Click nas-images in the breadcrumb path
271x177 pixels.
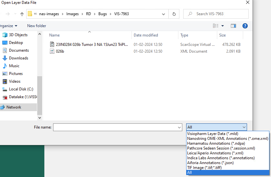point(49,14)
